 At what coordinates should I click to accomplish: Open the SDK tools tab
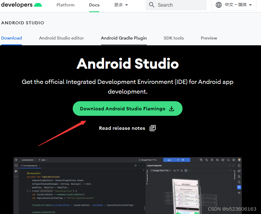click(x=174, y=38)
